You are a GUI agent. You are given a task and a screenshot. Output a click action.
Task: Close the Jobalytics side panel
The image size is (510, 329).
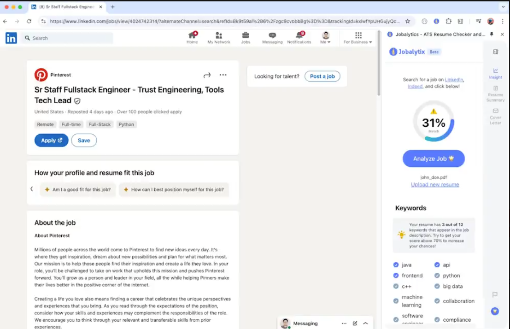(x=502, y=34)
